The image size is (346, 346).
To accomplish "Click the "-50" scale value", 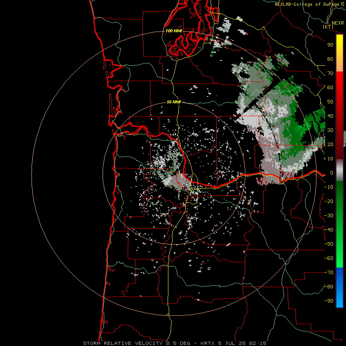I will (329, 244).
